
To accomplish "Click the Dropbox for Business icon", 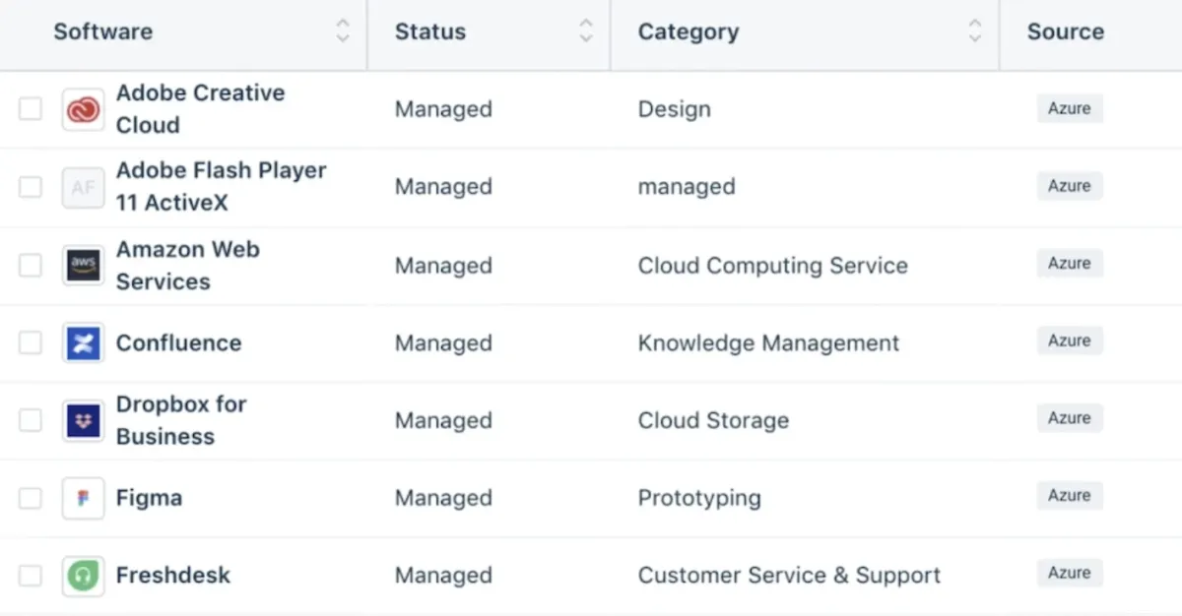I will click(x=83, y=420).
